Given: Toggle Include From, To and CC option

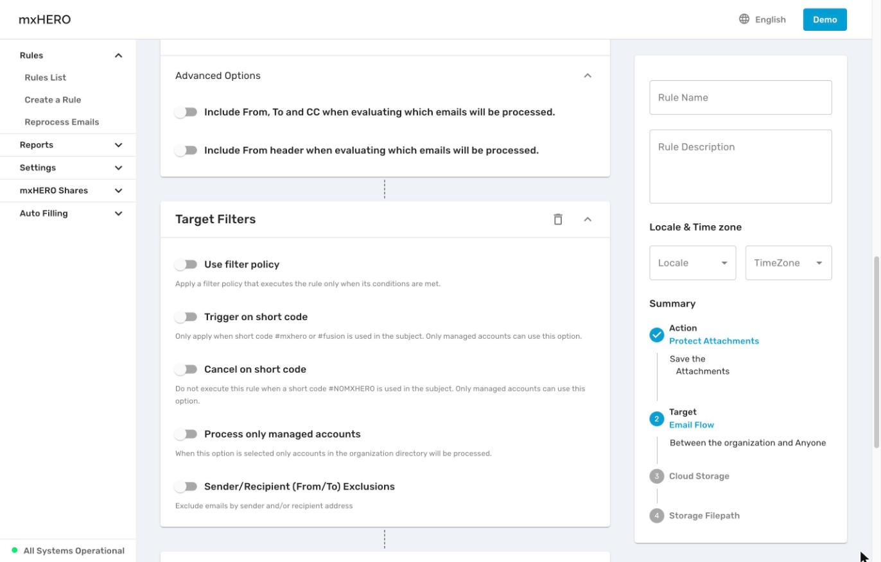Looking at the screenshot, I should pos(186,112).
